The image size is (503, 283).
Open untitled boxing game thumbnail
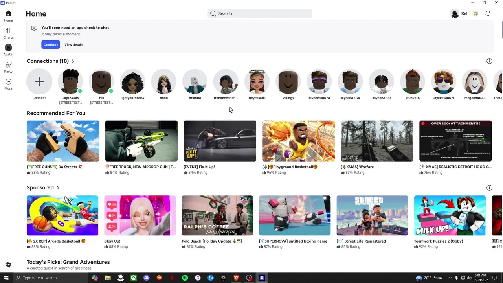295,215
